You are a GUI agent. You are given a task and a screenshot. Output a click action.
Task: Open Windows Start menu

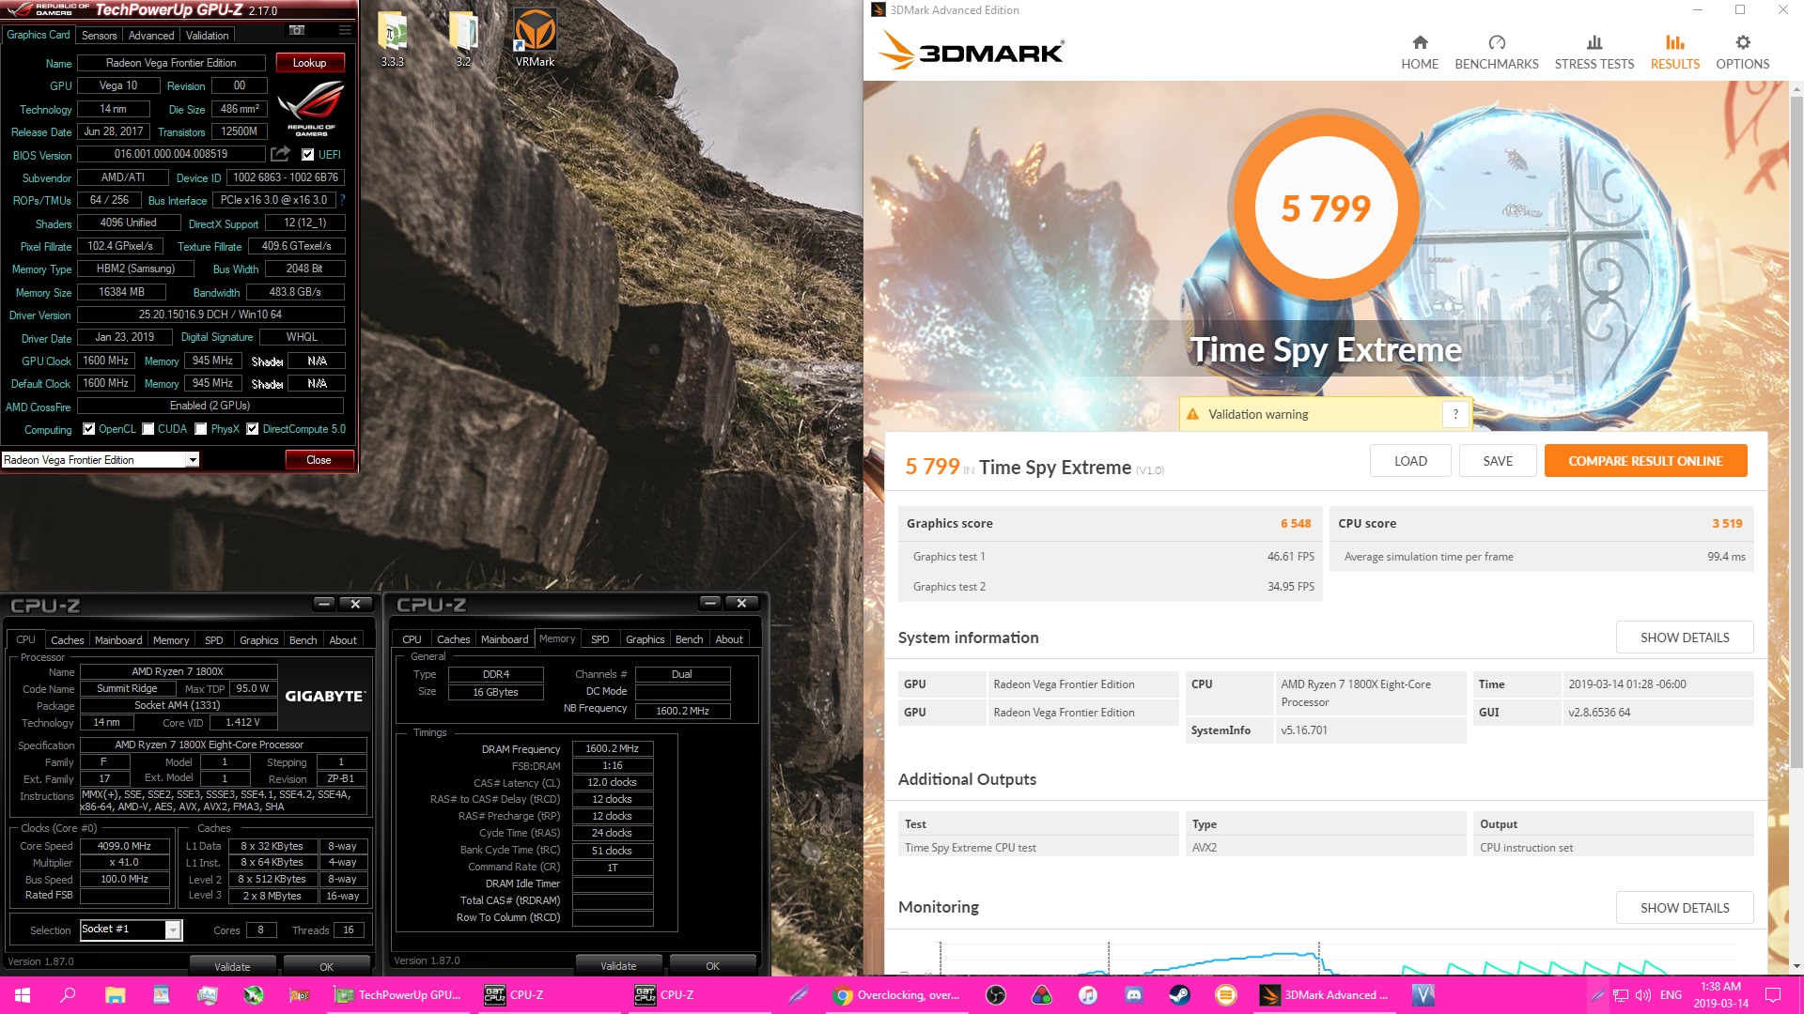coord(23,995)
